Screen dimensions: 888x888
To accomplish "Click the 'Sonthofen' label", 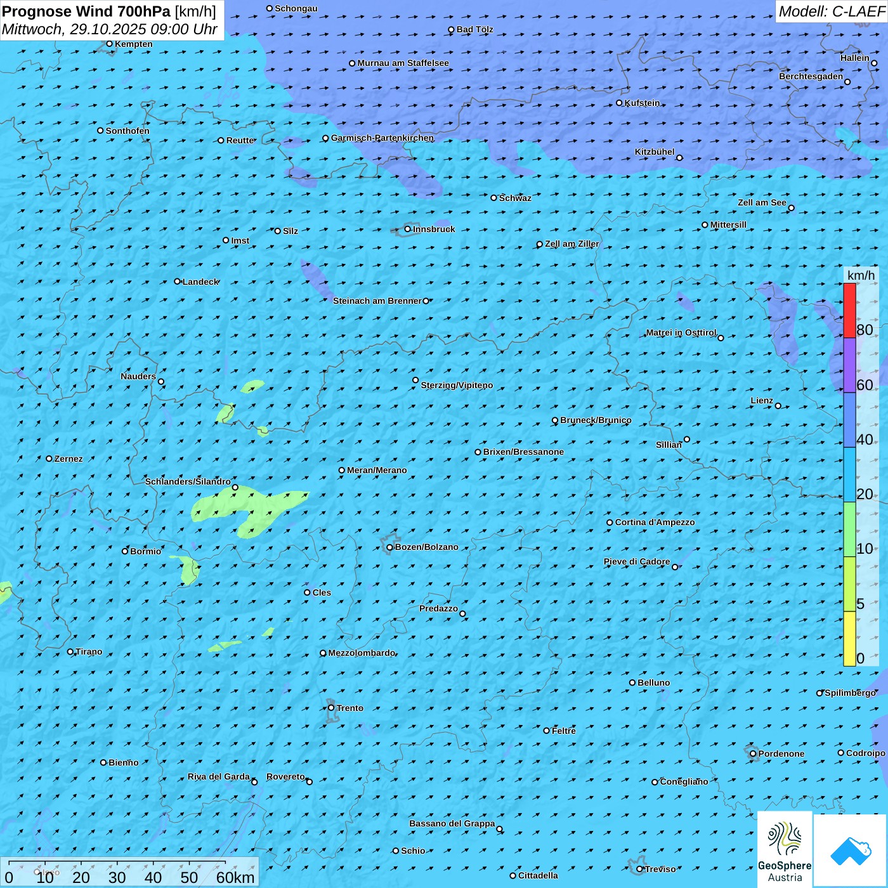I will click(127, 131).
